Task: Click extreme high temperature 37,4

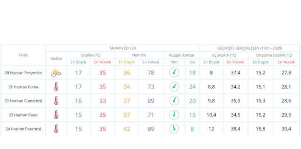Action: point(236,73)
